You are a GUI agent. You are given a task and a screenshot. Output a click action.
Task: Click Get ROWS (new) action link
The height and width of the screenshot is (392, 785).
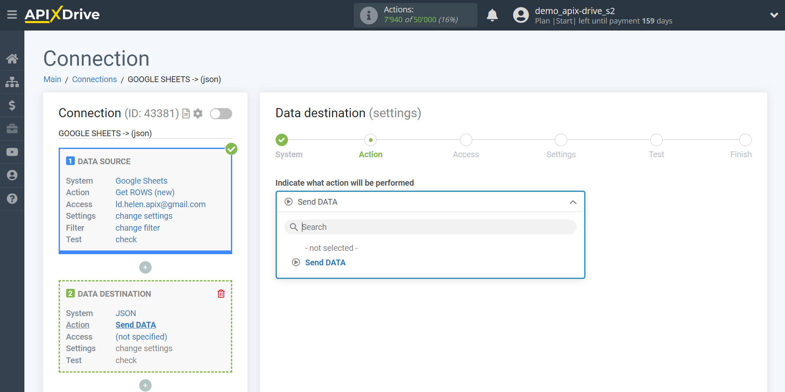point(145,192)
